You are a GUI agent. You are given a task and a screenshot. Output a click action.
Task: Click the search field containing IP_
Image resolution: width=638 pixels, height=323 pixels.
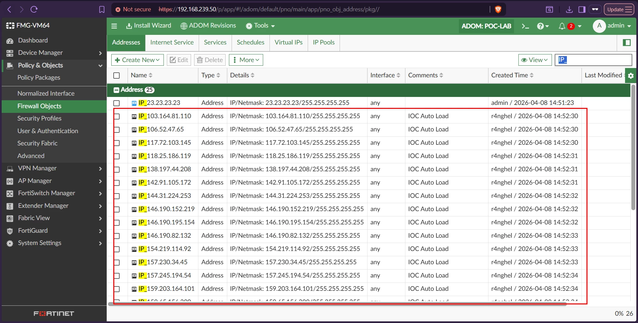(x=593, y=60)
